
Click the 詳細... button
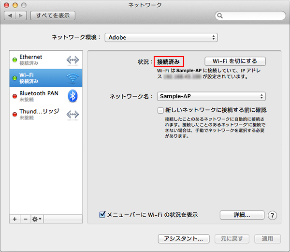[x=242, y=215]
